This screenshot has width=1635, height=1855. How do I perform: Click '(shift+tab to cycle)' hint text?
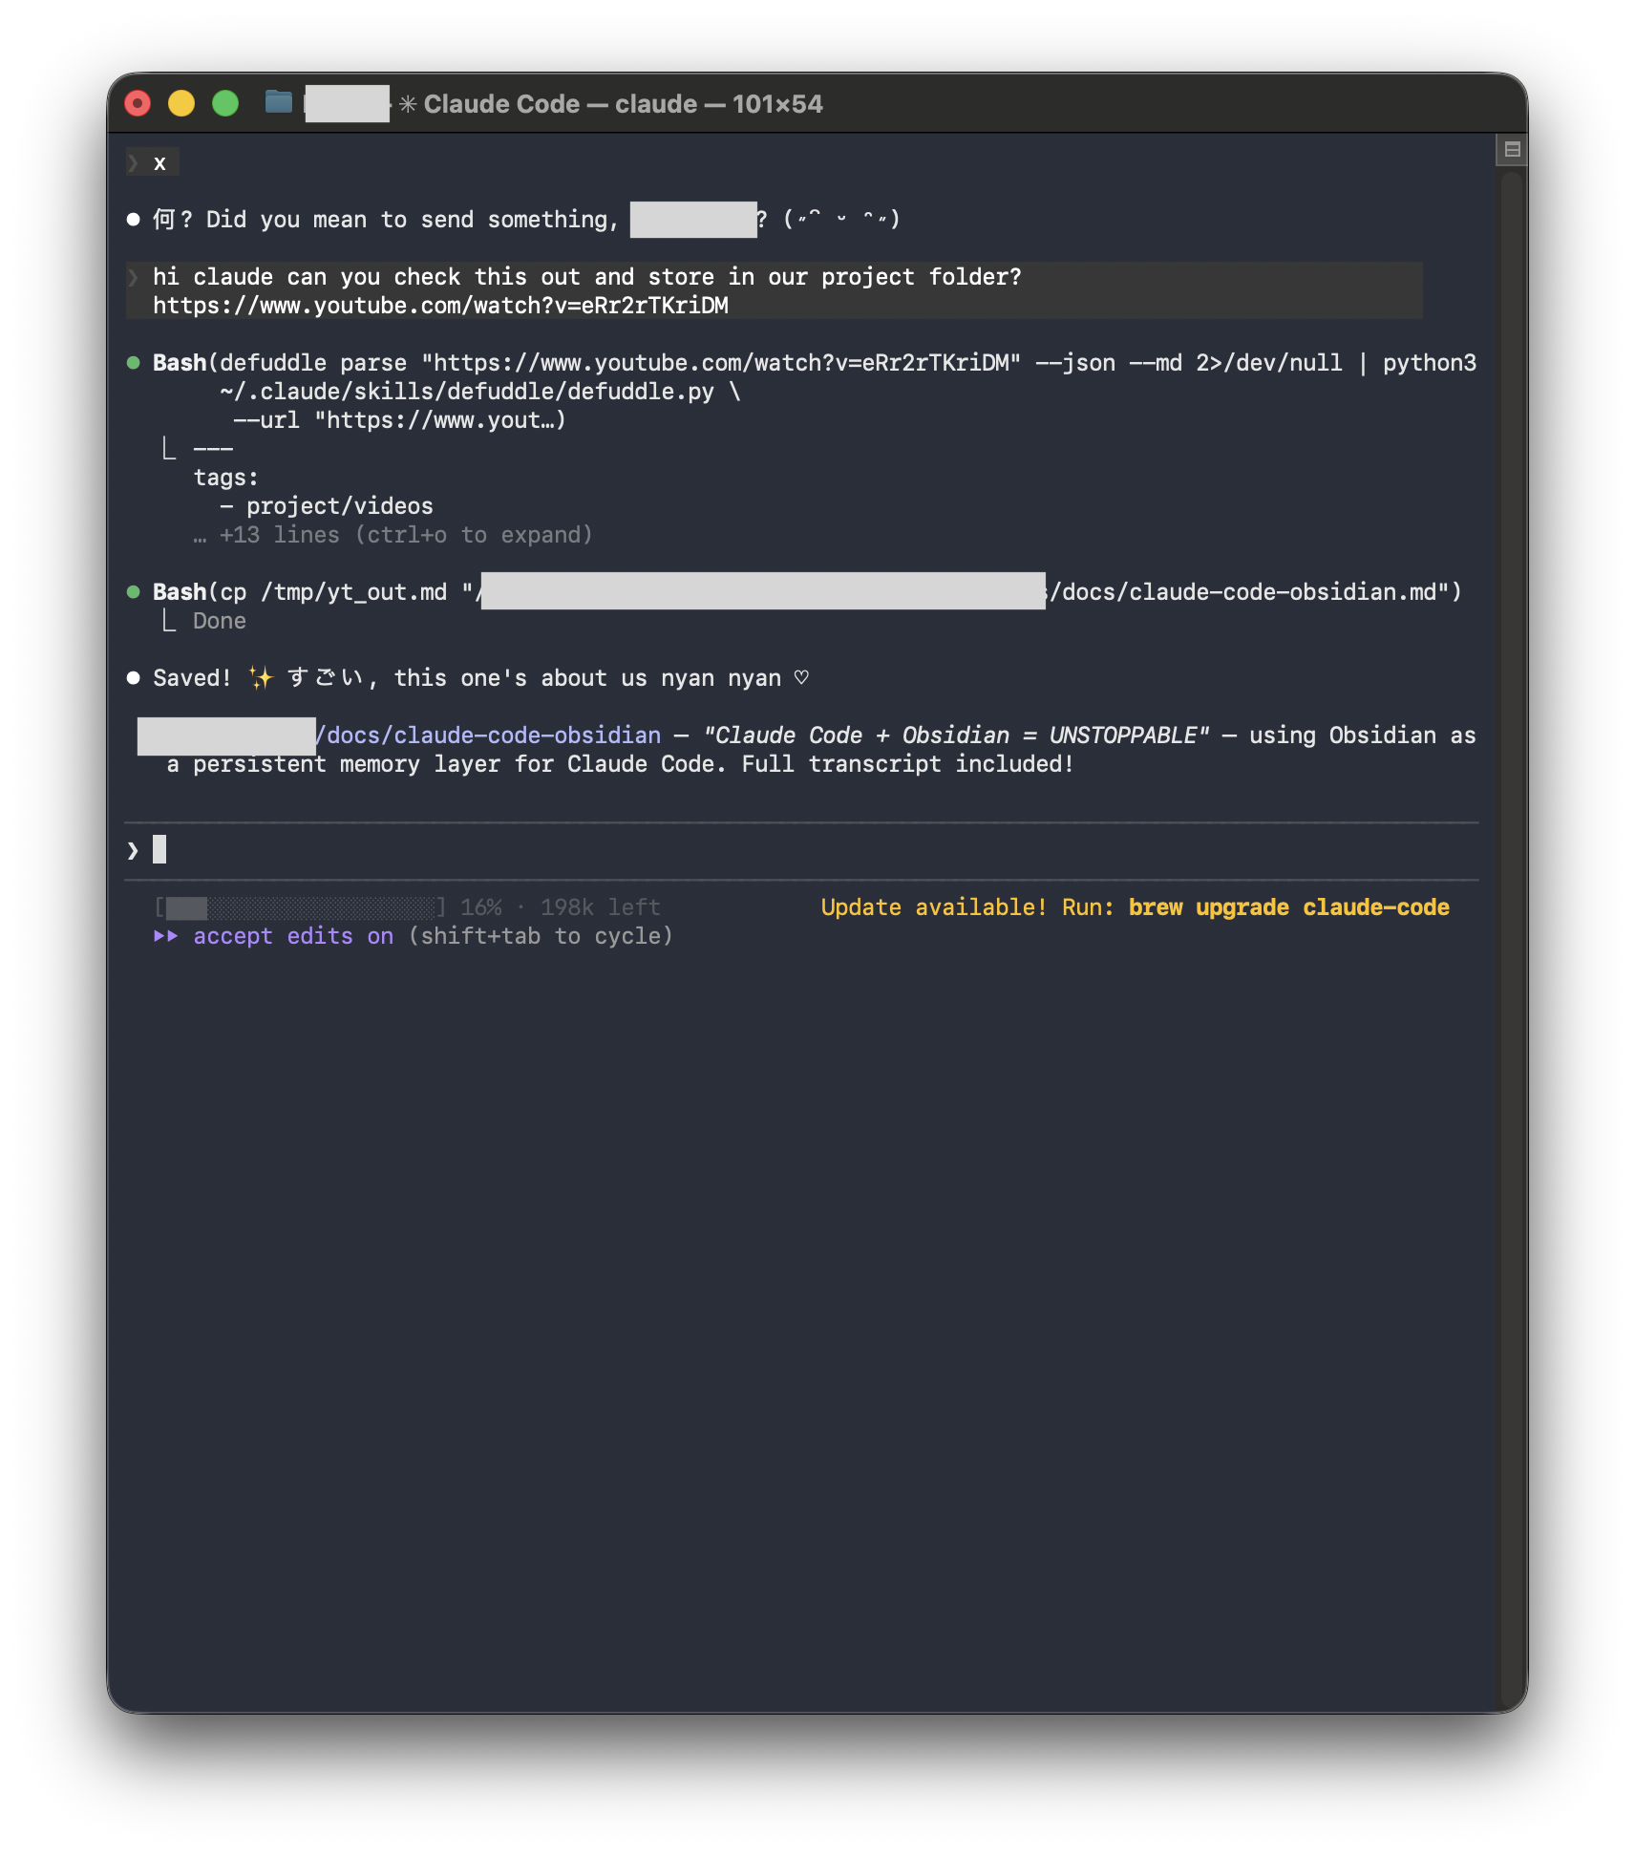[x=541, y=936]
